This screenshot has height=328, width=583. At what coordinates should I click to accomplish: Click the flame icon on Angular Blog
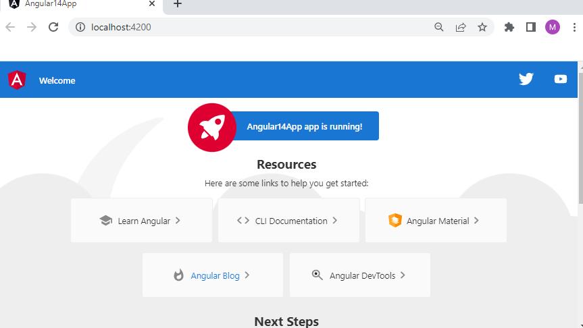tap(179, 275)
